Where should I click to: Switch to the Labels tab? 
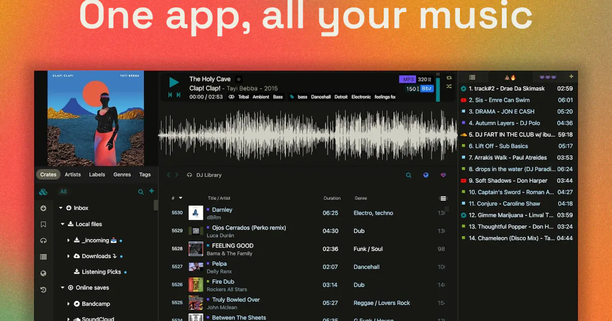[97, 174]
